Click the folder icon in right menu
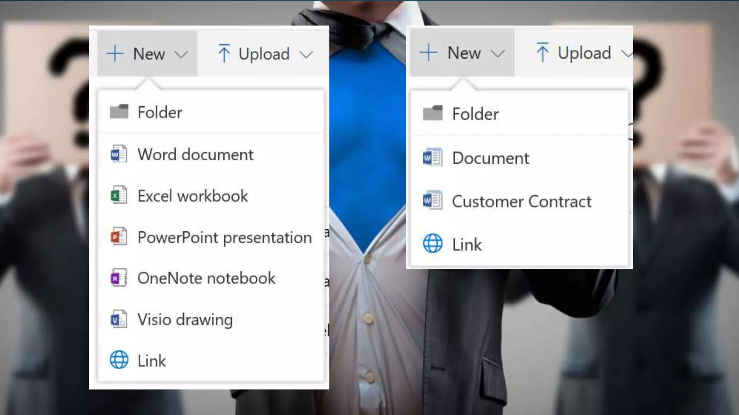Image resolution: width=739 pixels, height=415 pixels. pyautogui.click(x=432, y=113)
